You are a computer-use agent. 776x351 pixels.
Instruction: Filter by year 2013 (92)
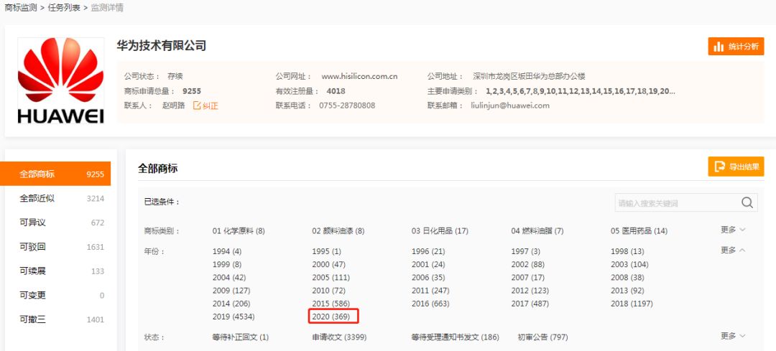point(627,291)
